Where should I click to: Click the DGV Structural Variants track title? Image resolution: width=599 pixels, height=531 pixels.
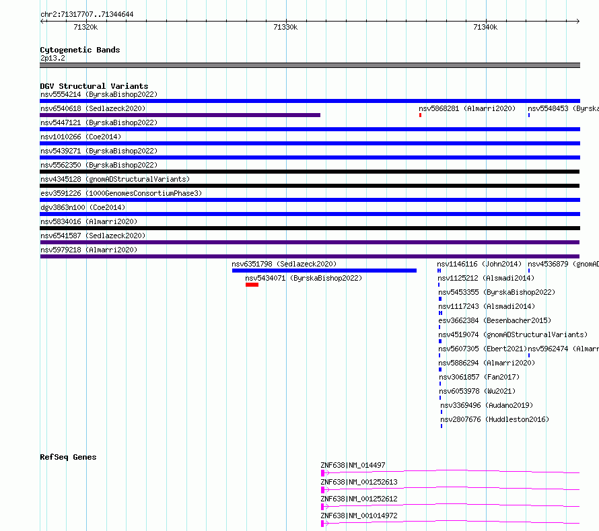94,86
